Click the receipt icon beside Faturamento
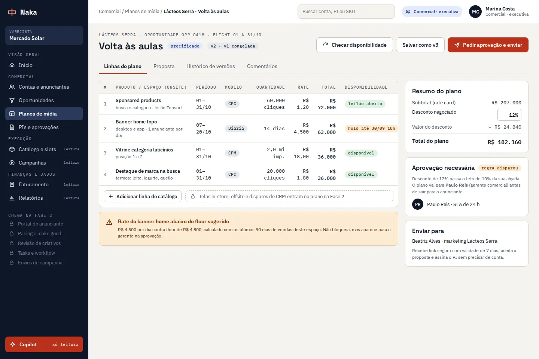This screenshot has height=359, width=539. pyautogui.click(x=12, y=184)
